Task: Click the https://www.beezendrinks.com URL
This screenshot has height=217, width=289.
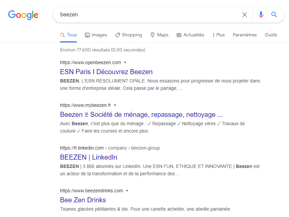Action: 91,191
